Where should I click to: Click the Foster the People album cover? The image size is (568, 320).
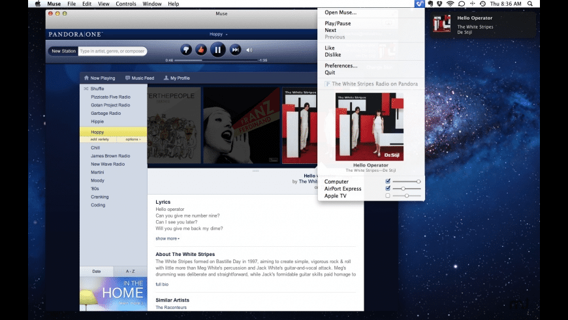(x=174, y=125)
